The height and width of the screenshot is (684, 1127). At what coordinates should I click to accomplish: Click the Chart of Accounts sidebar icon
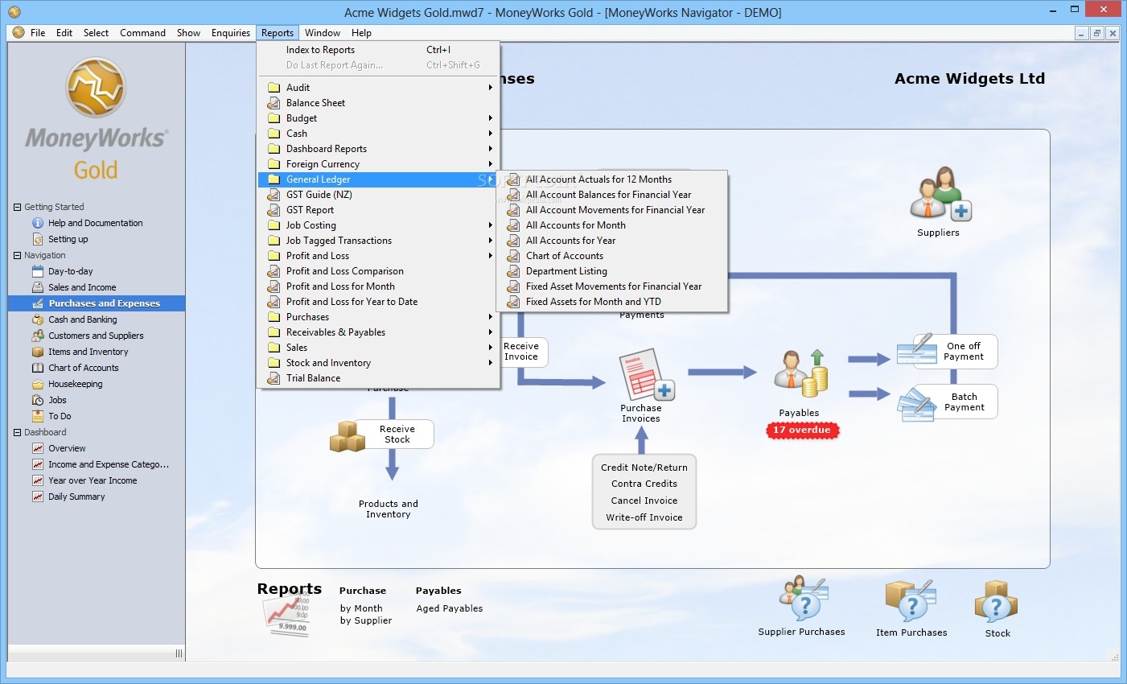(x=38, y=368)
